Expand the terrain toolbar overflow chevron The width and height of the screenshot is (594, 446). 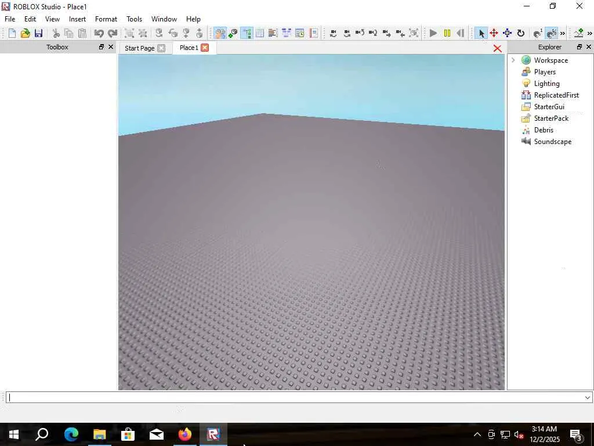[x=589, y=33]
